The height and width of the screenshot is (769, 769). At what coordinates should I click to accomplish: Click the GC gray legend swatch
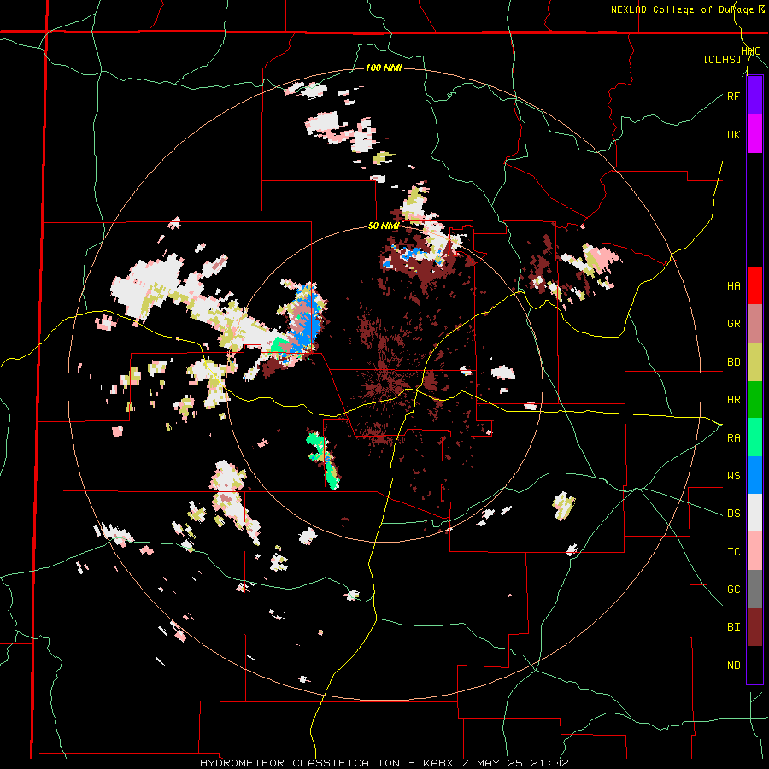[754, 589]
